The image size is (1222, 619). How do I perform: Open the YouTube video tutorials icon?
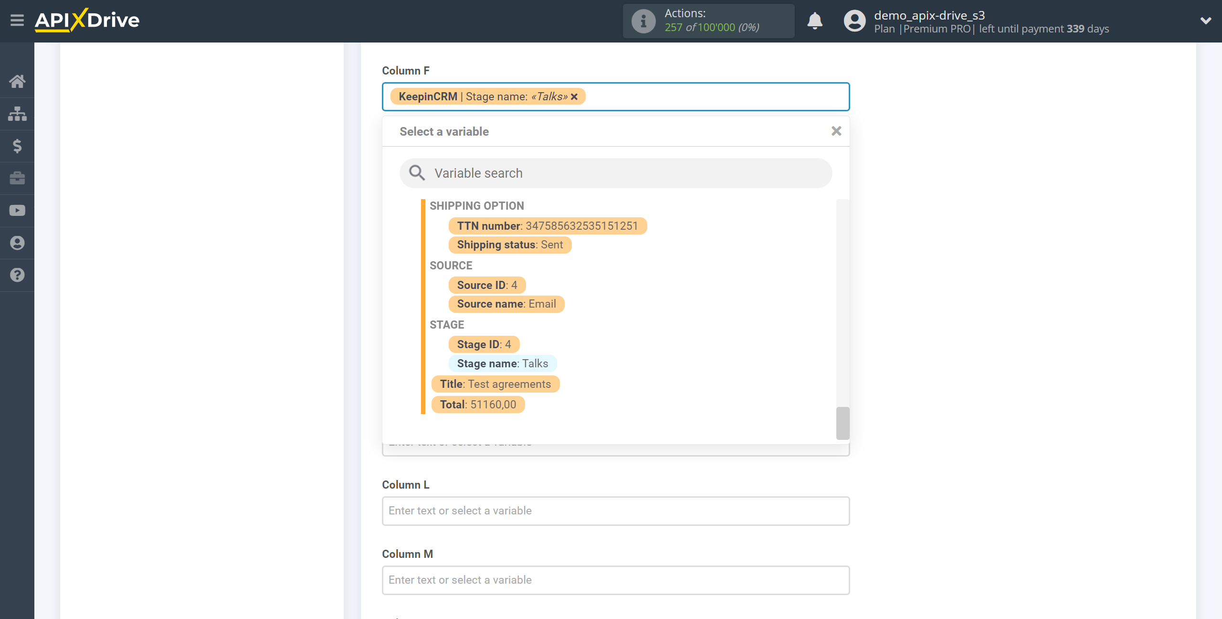17,211
